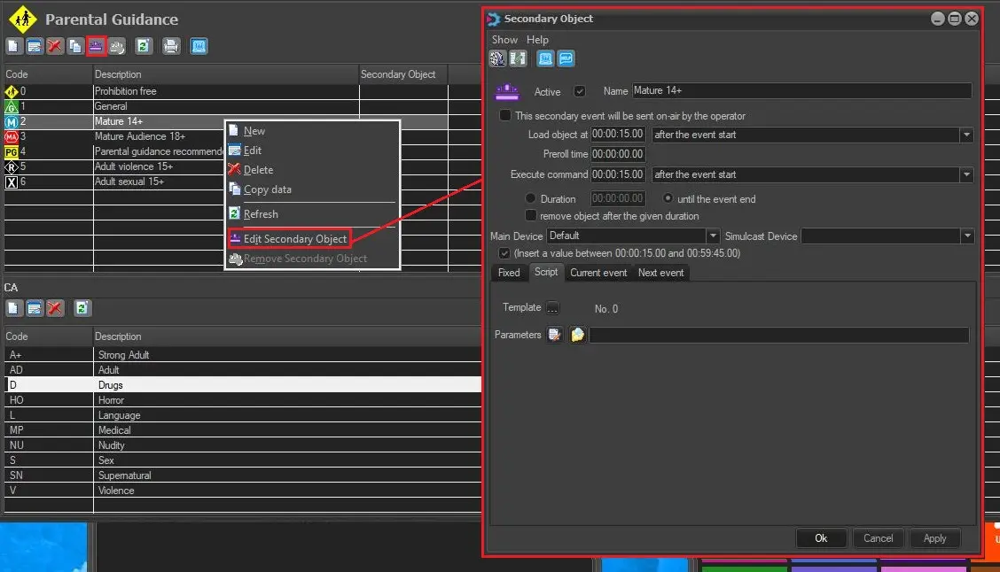Click Copy data icon in Parental Guidance toolbar
The width and height of the screenshot is (1000, 572).
point(76,46)
